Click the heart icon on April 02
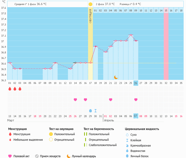The width and height of the screenshot is (186, 158). (x=111, y=100)
